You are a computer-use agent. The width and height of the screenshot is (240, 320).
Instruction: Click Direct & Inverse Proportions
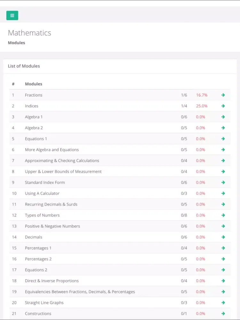click(52, 281)
